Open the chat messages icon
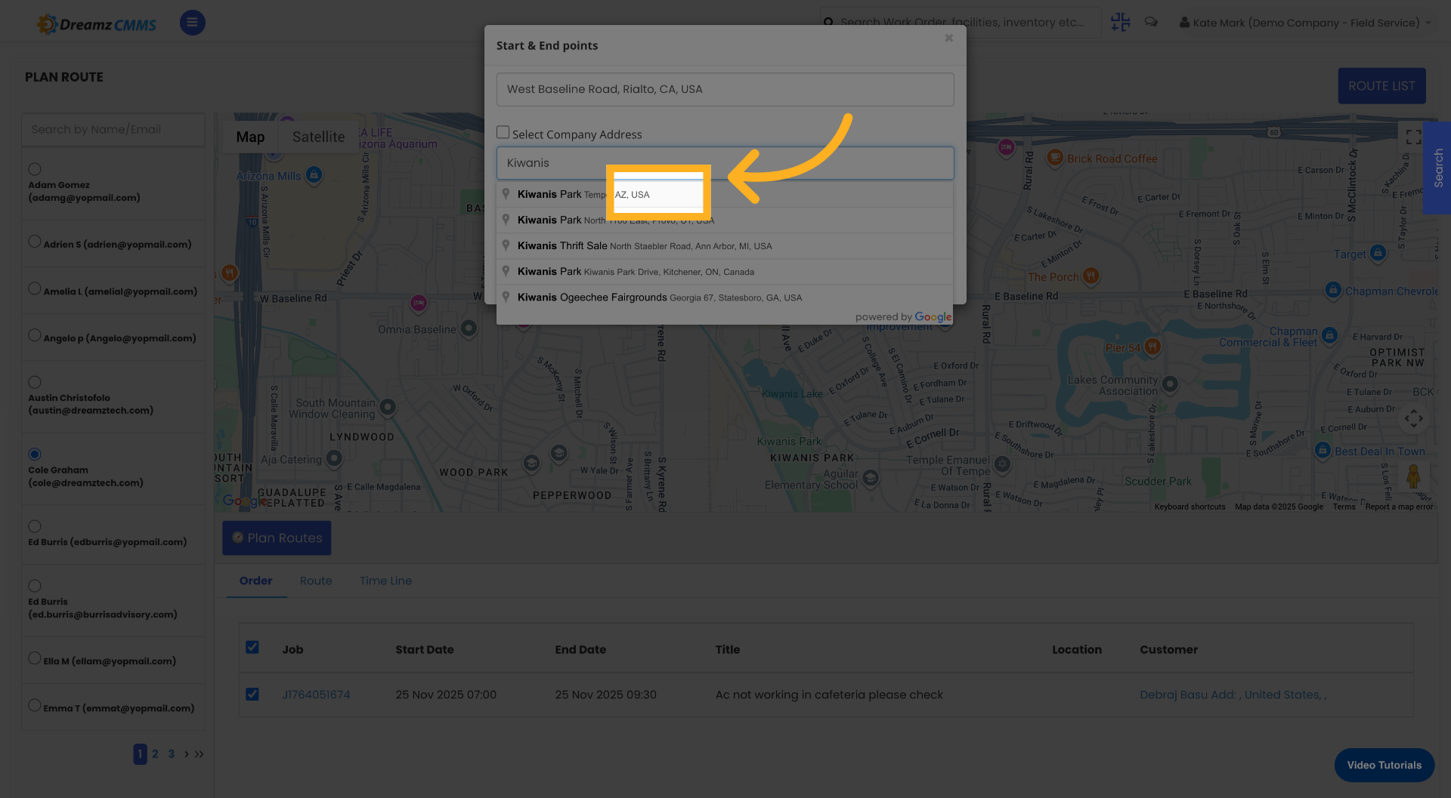The image size is (1451, 798). (1151, 22)
